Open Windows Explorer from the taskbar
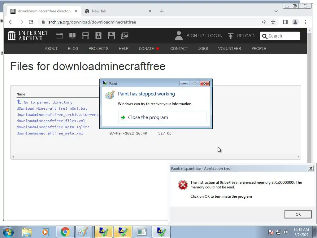Viewport: 317px width, 238px height. point(27,232)
